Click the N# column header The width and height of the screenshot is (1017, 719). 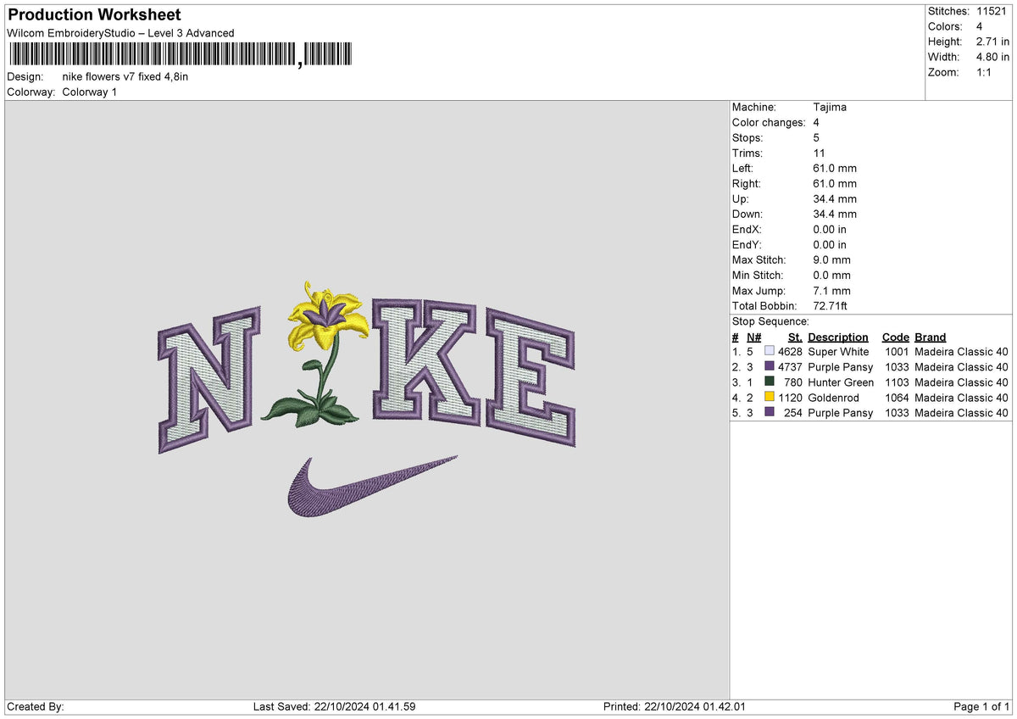(x=754, y=337)
